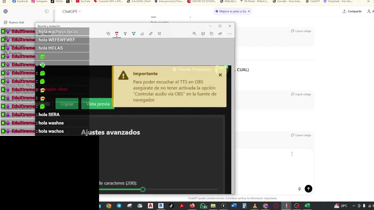This screenshot has width=374, height=210.
Task: Copy code in the second code block
Action: [x=301, y=94]
